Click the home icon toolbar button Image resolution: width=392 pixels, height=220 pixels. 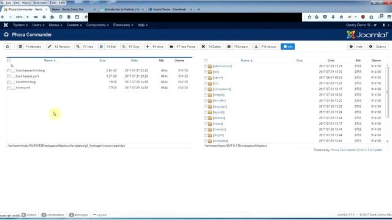[7, 46]
